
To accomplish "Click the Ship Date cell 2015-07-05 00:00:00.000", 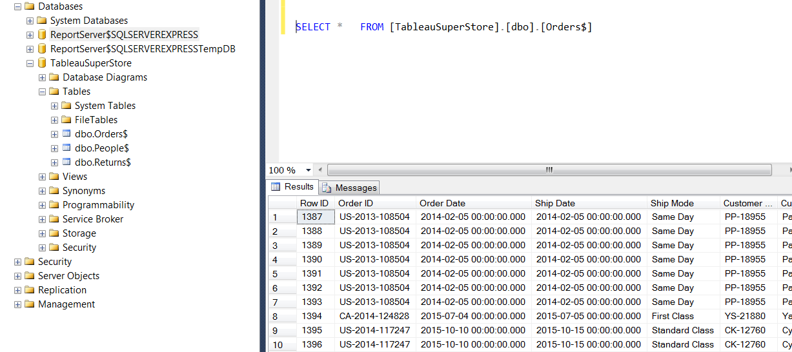I will [x=589, y=316].
